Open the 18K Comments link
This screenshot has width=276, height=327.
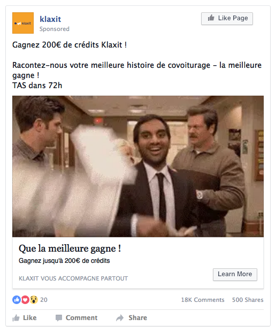pyautogui.click(x=203, y=300)
